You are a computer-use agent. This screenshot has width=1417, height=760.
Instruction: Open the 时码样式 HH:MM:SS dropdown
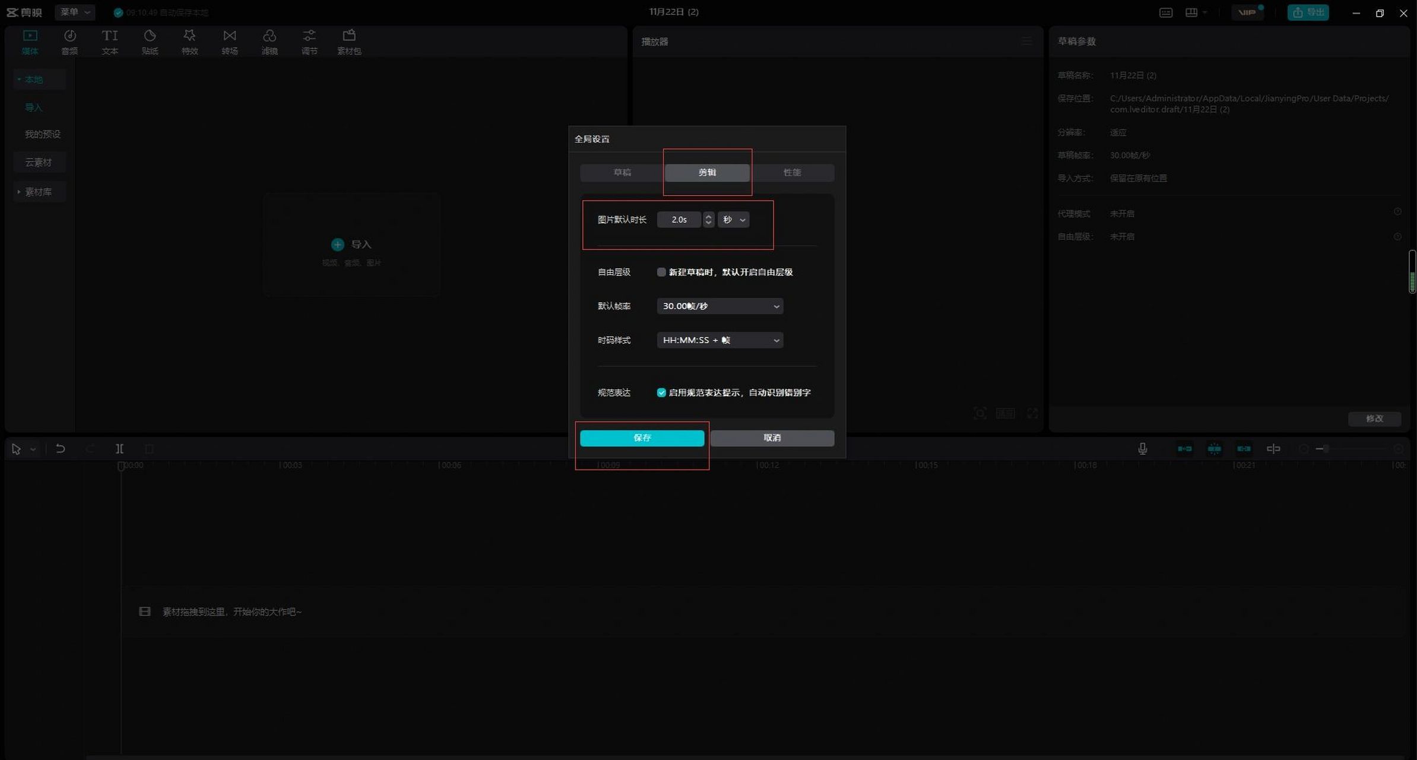tap(720, 340)
